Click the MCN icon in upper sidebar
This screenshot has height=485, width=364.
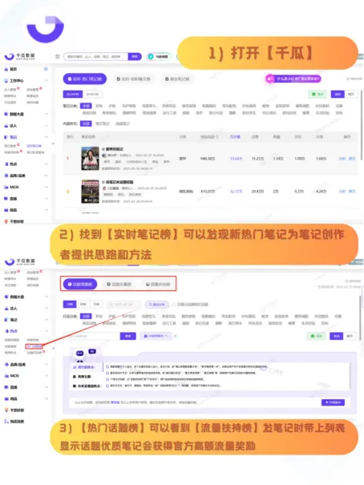pyautogui.click(x=6, y=187)
